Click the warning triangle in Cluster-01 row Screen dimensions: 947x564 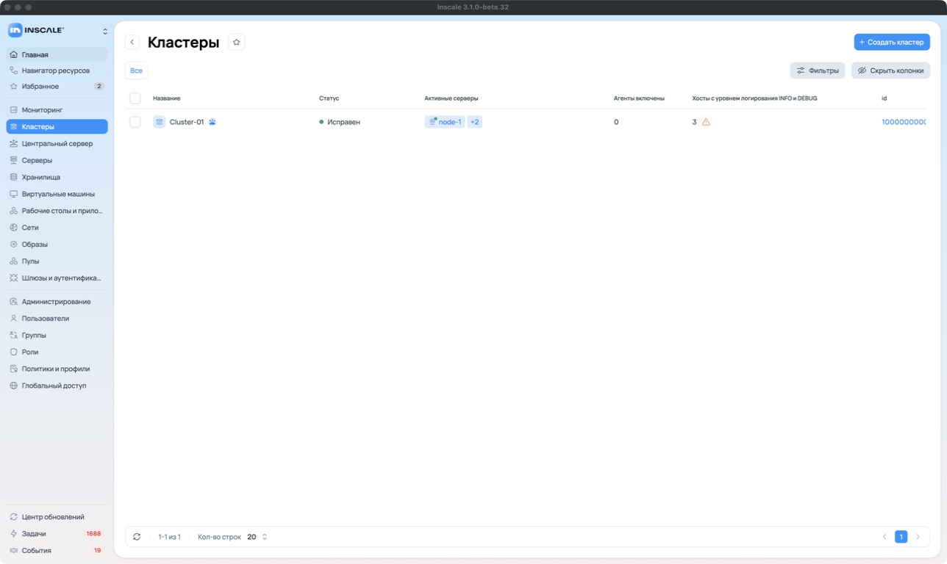tap(706, 122)
